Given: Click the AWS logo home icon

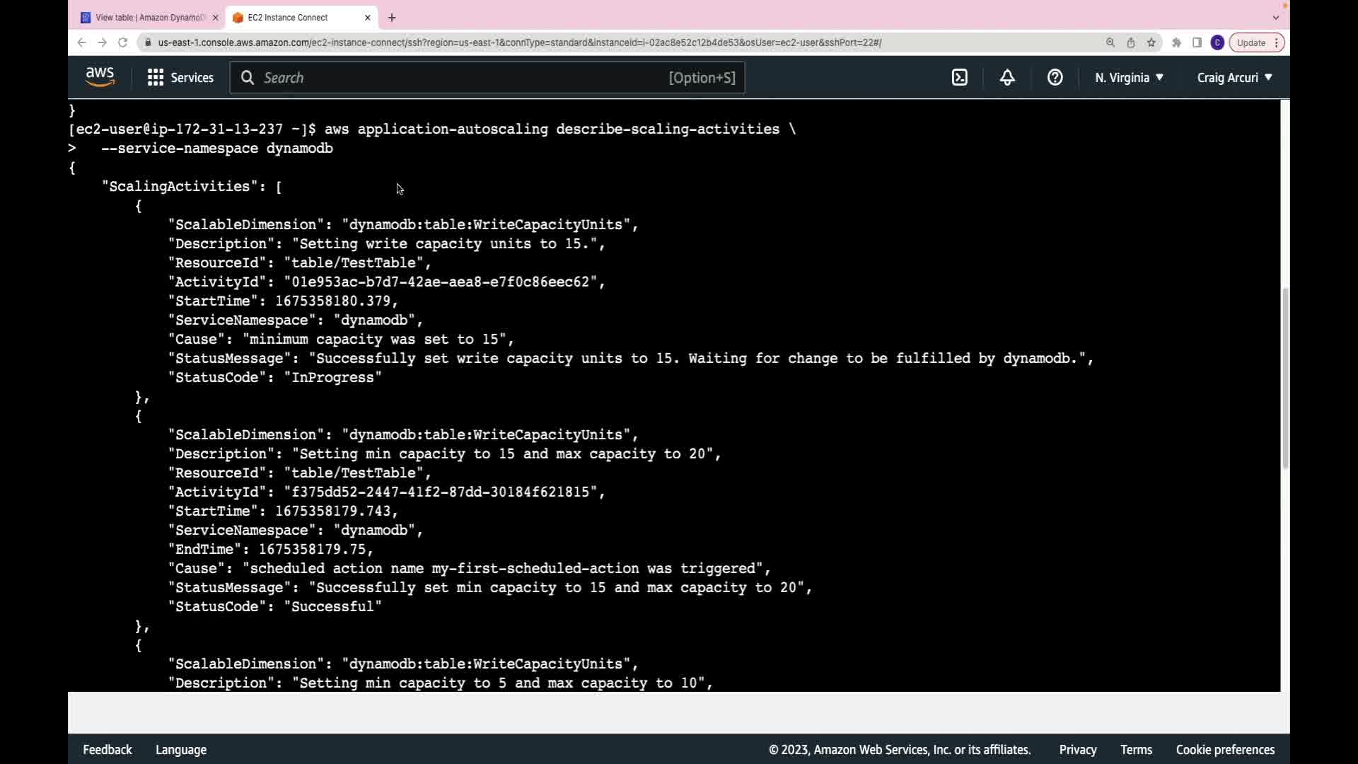Looking at the screenshot, I should tap(100, 77).
